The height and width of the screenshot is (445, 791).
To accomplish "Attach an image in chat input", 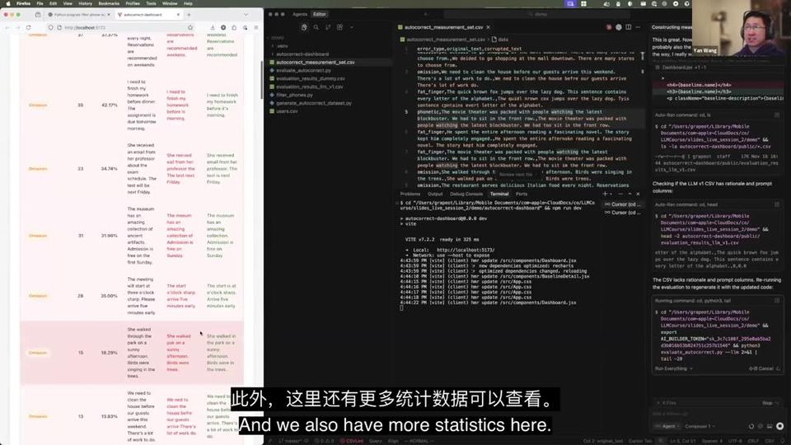I will click(x=770, y=426).
